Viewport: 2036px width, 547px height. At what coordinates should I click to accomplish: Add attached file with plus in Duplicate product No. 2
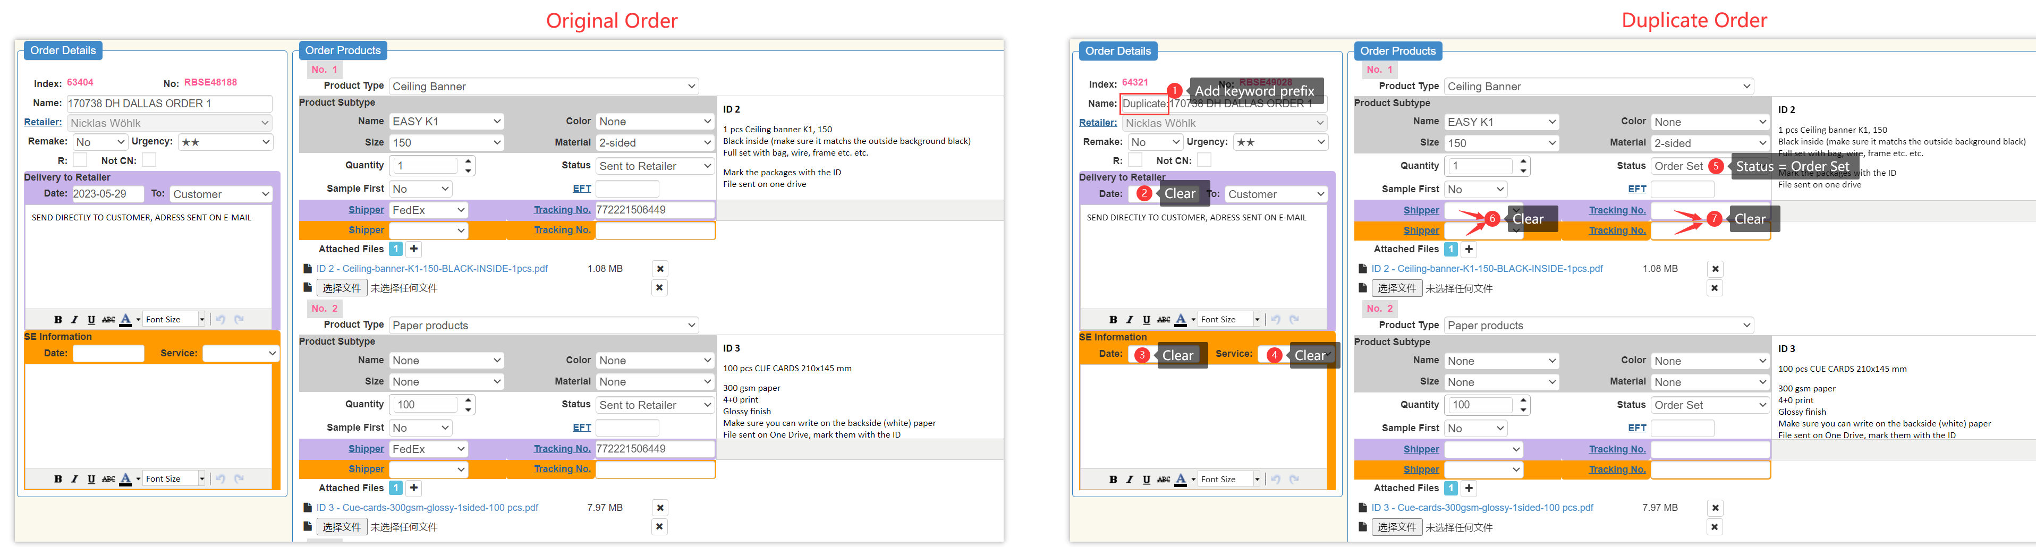point(1469,489)
